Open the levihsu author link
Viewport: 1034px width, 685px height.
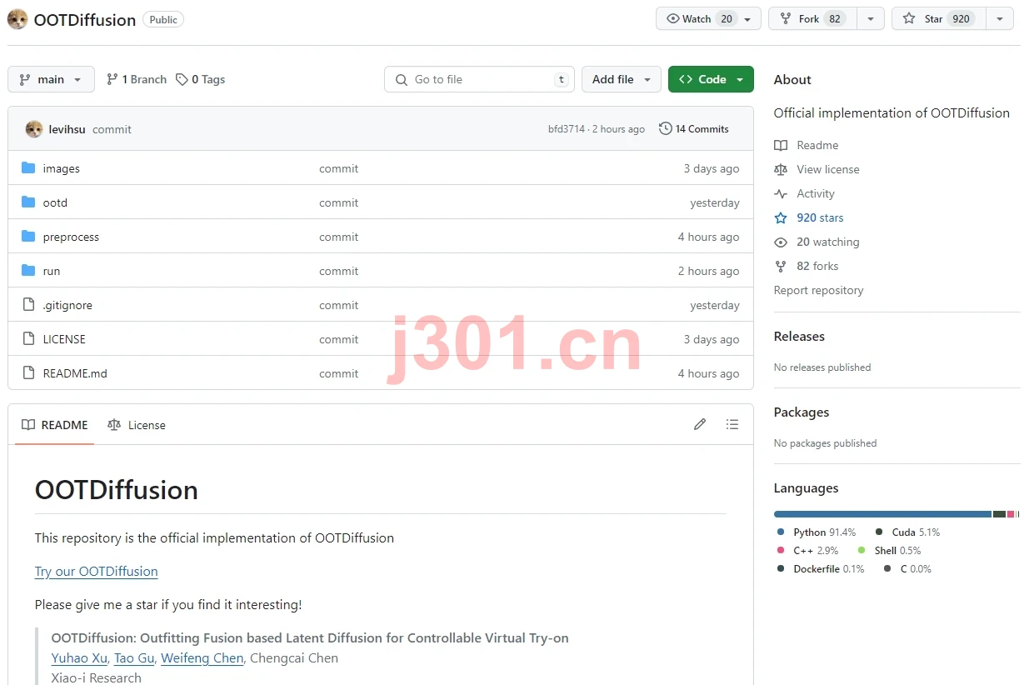[x=67, y=129]
